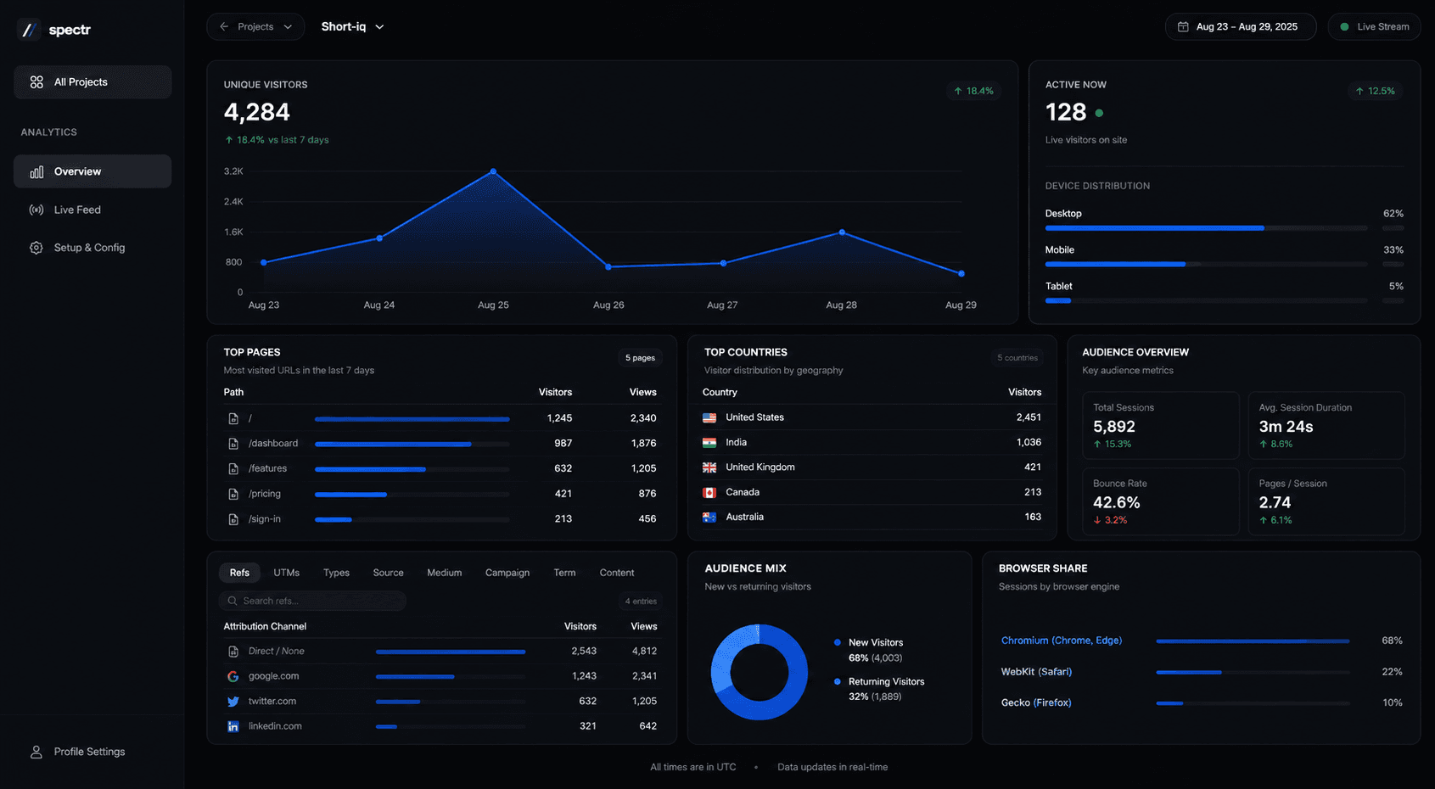Open the Projects dropdown
The image size is (1435, 789).
tap(255, 27)
